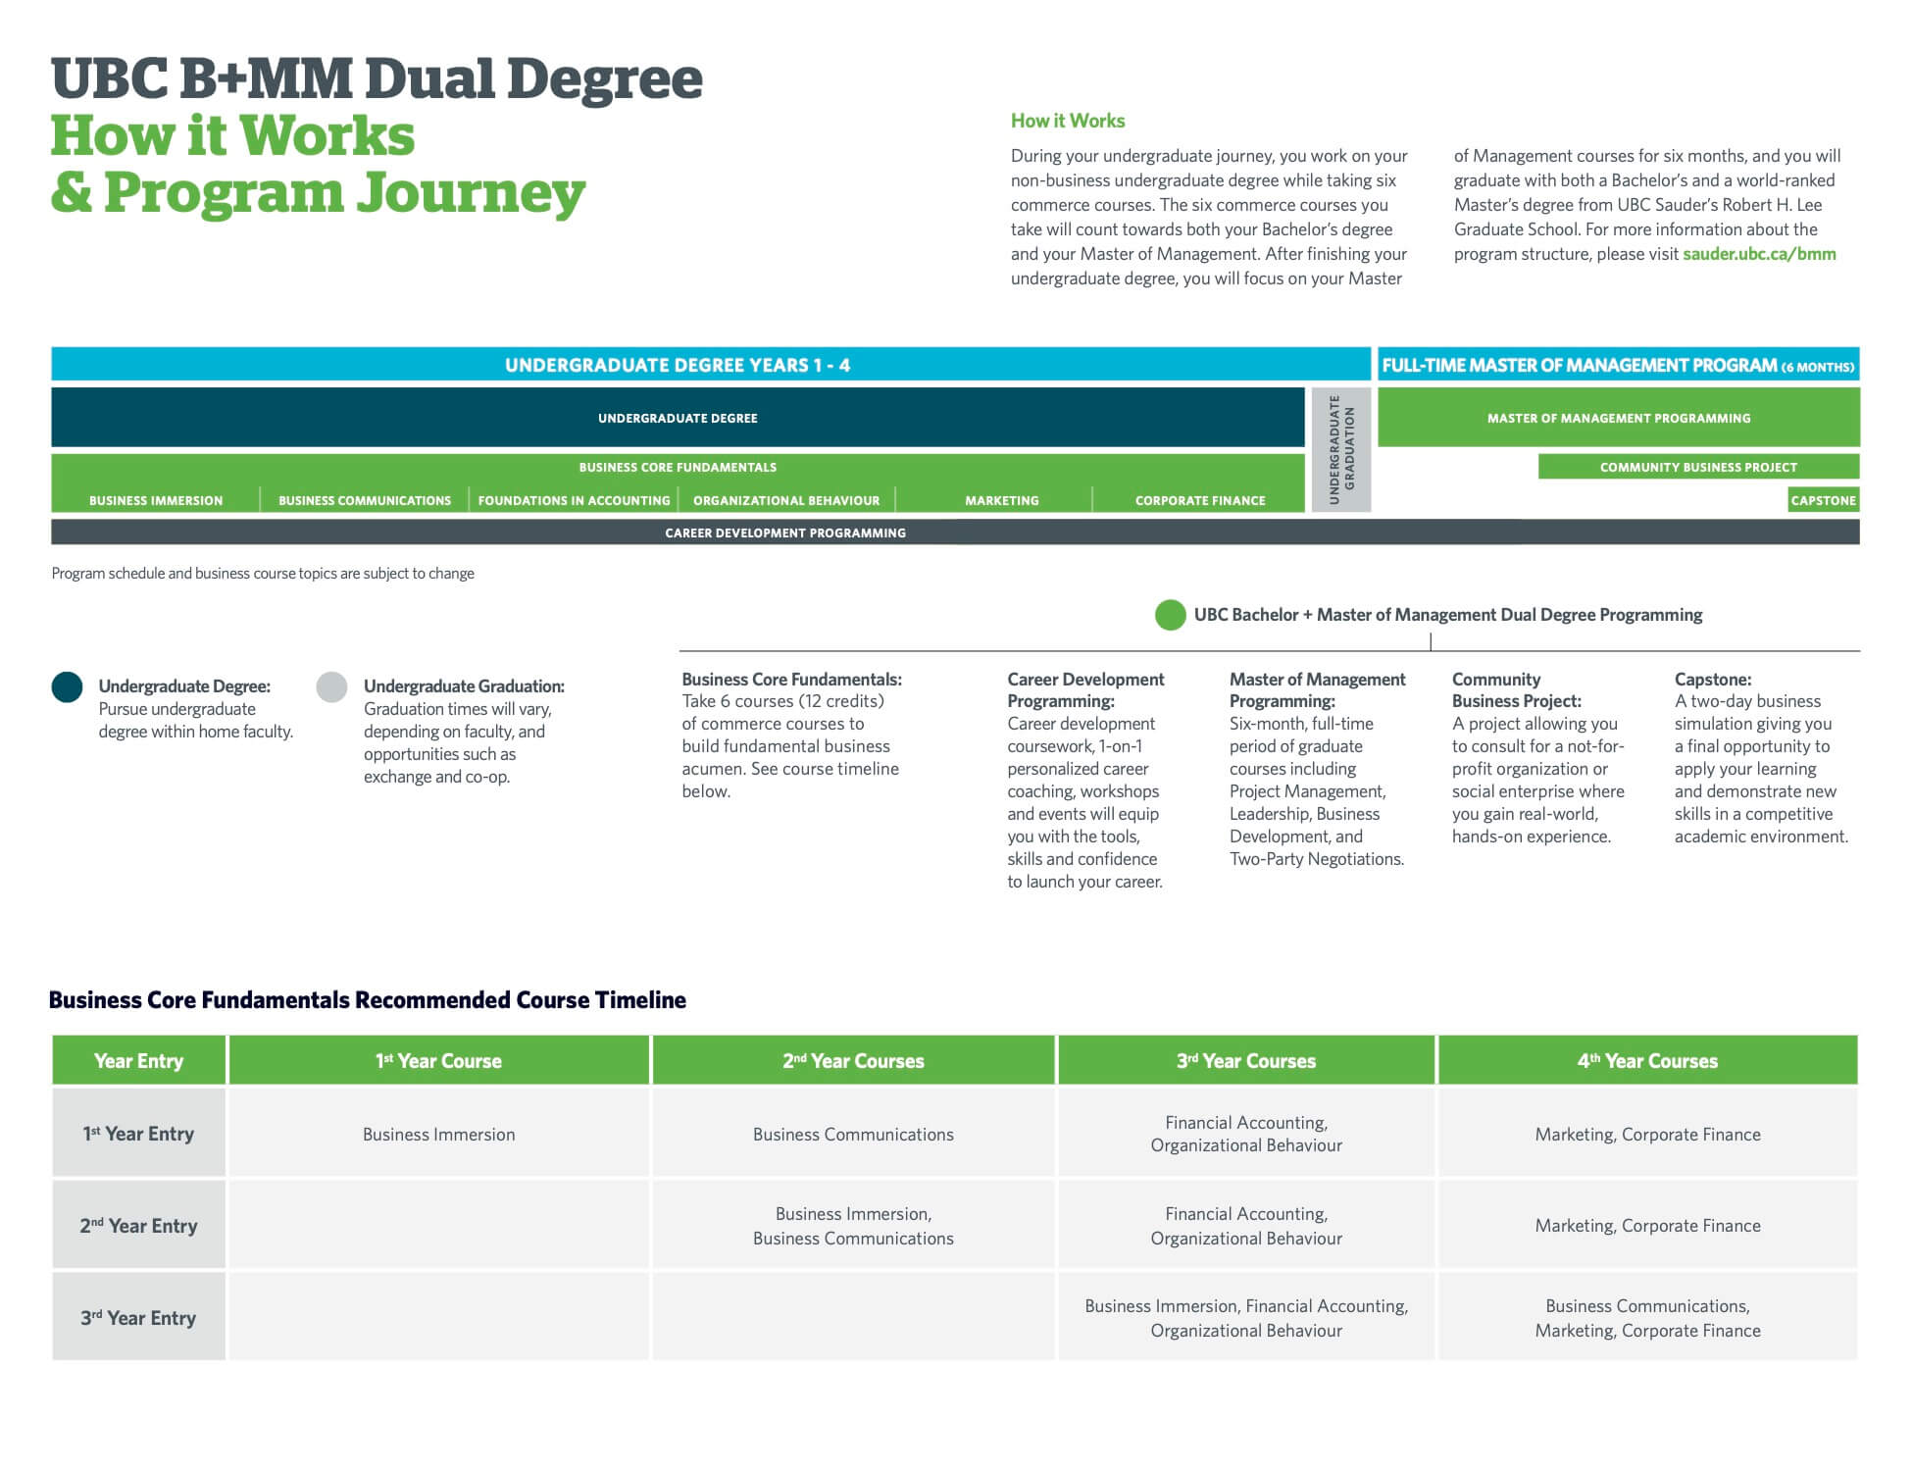
Task: Click 2nd Year Entry Financial Accounting cell
Action: pos(1246,1226)
